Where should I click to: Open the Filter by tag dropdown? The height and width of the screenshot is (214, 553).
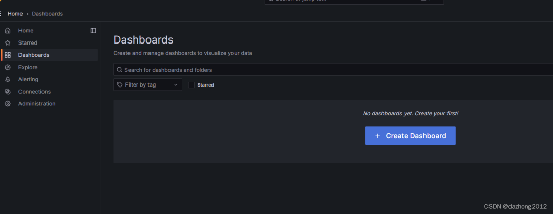click(148, 84)
